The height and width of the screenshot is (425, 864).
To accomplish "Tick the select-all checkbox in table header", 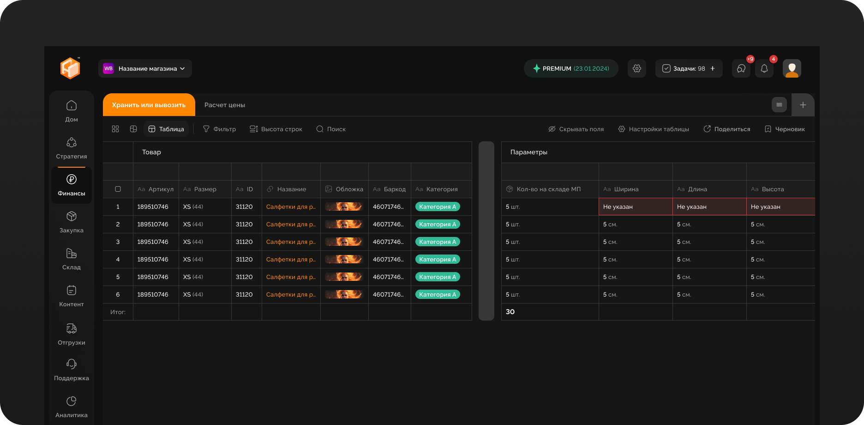I will (x=118, y=189).
